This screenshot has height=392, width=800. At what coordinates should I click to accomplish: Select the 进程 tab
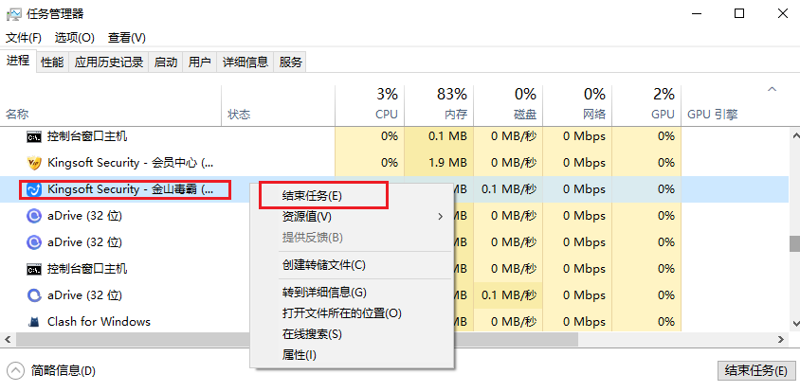click(18, 61)
